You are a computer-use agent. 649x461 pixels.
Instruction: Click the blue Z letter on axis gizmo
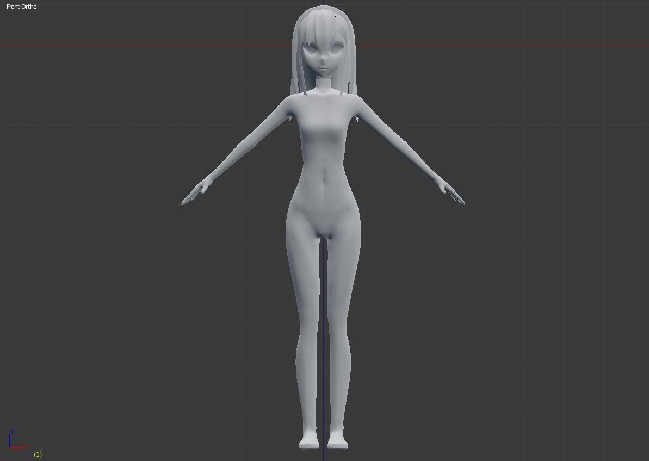click(12, 432)
